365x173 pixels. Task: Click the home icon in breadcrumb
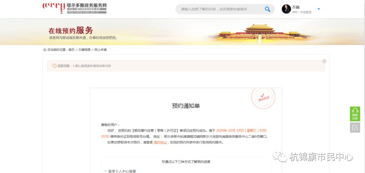pos(45,50)
